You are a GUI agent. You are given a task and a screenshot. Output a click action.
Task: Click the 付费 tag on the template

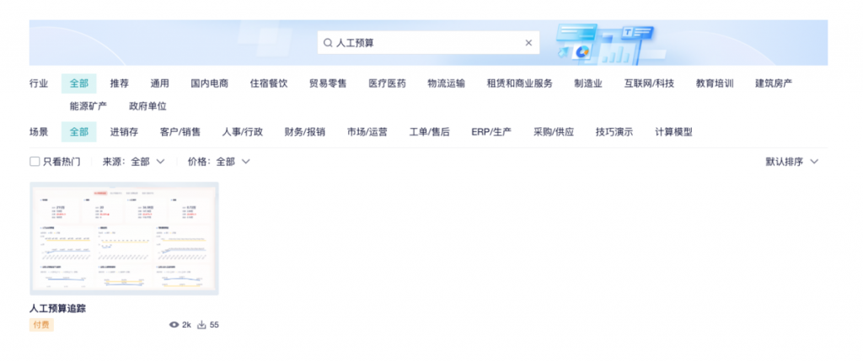pyautogui.click(x=42, y=325)
